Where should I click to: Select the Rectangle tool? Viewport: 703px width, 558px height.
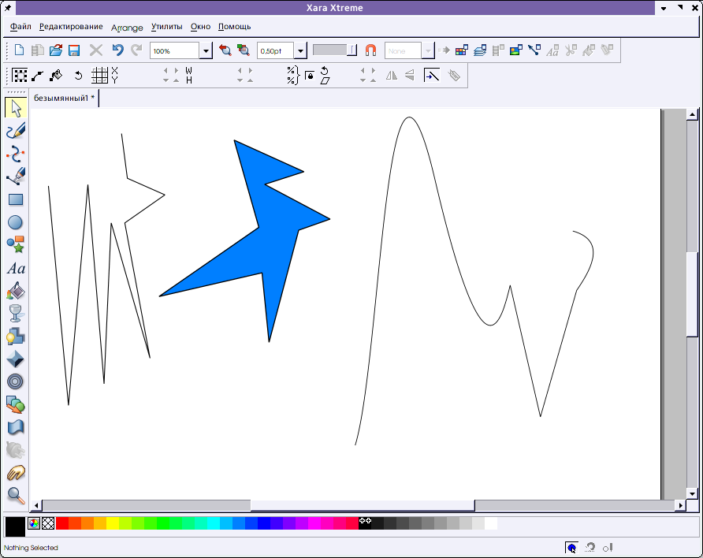pyautogui.click(x=16, y=199)
